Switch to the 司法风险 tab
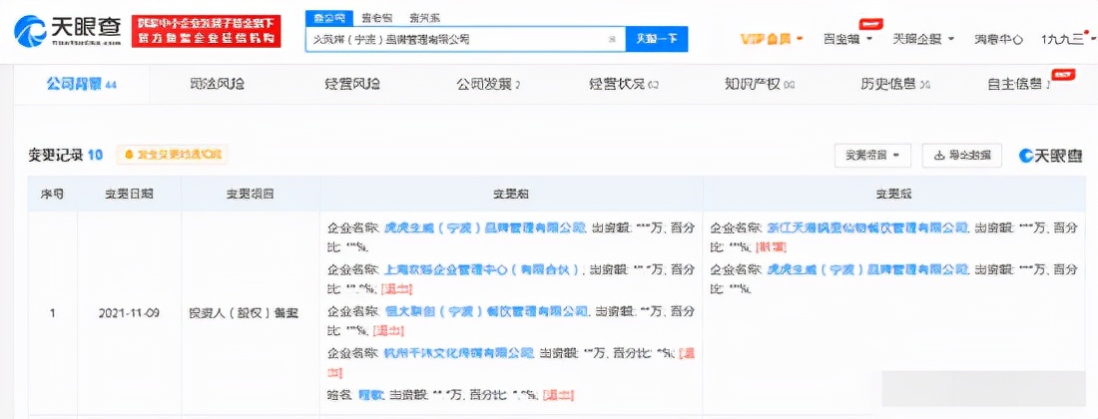The width and height of the screenshot is (1098, 419). [217, 84]
